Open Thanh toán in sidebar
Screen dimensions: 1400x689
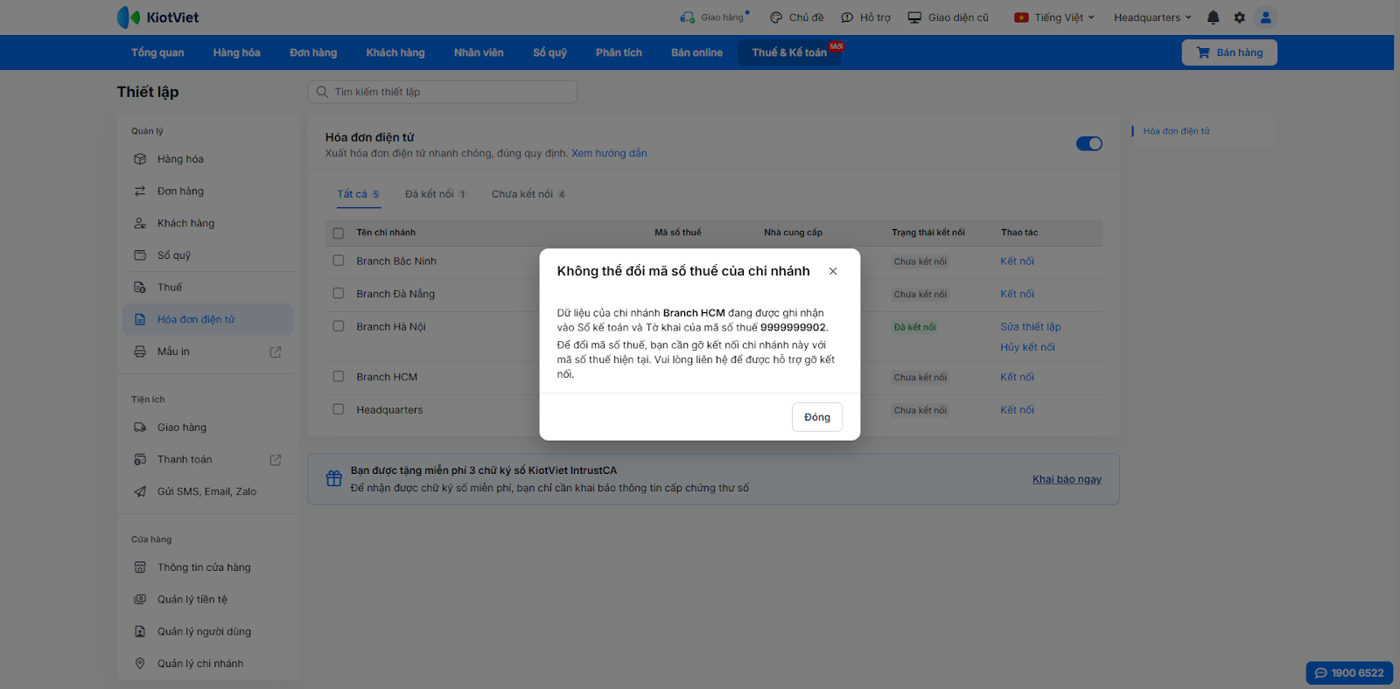coord(208,460)
